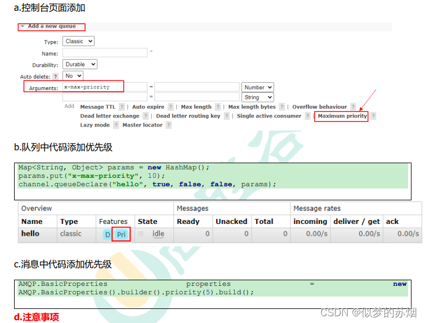Add the Auto expire argument
This screenshot has width=425, height=323.
pos(148,107)
